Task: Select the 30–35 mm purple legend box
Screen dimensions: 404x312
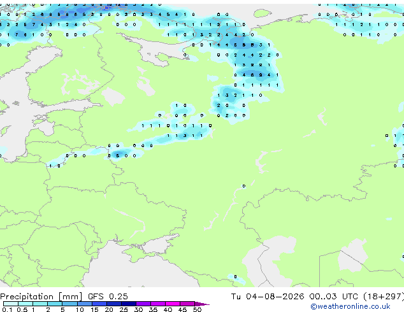Action: click(x=143, y=304)
